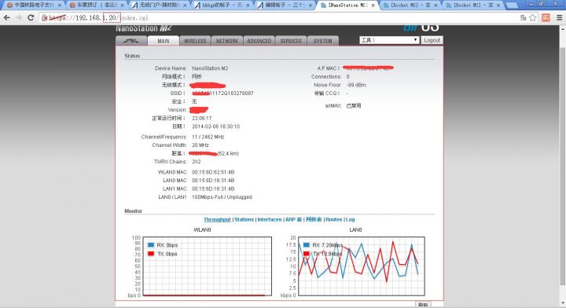This screenshot has width=566, height=308.
Task: Open the Routes monitor link
Action: pyautogui.click(x=333, y=219)
